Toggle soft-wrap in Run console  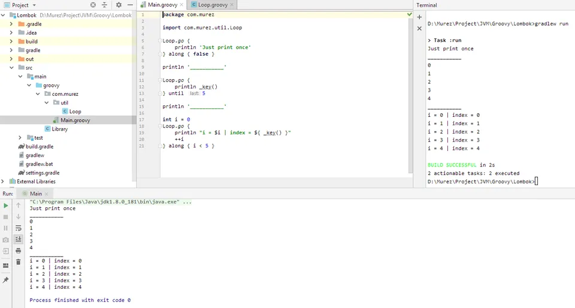(x=19, y=228)
